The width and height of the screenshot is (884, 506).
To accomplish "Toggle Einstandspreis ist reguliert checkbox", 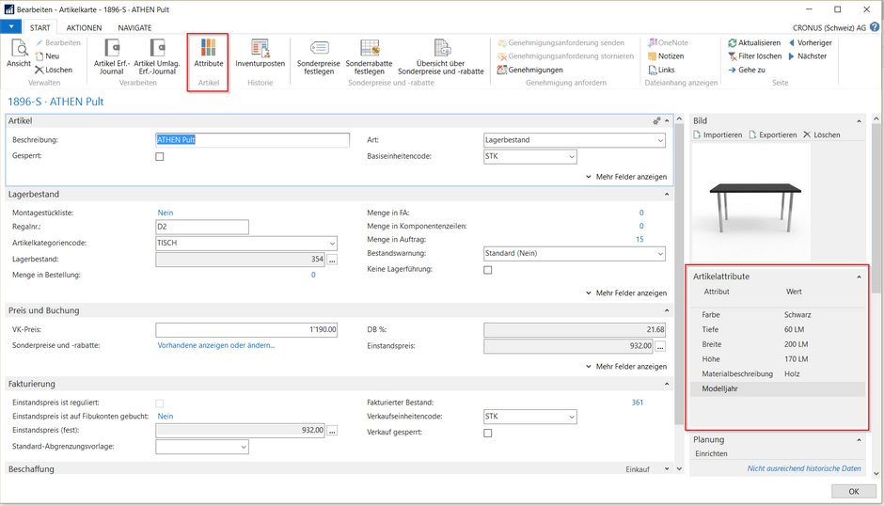I will point(160,403).
